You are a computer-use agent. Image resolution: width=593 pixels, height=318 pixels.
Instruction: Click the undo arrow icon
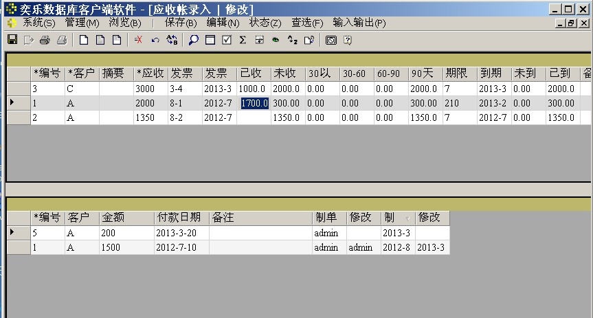click(155, 40)
